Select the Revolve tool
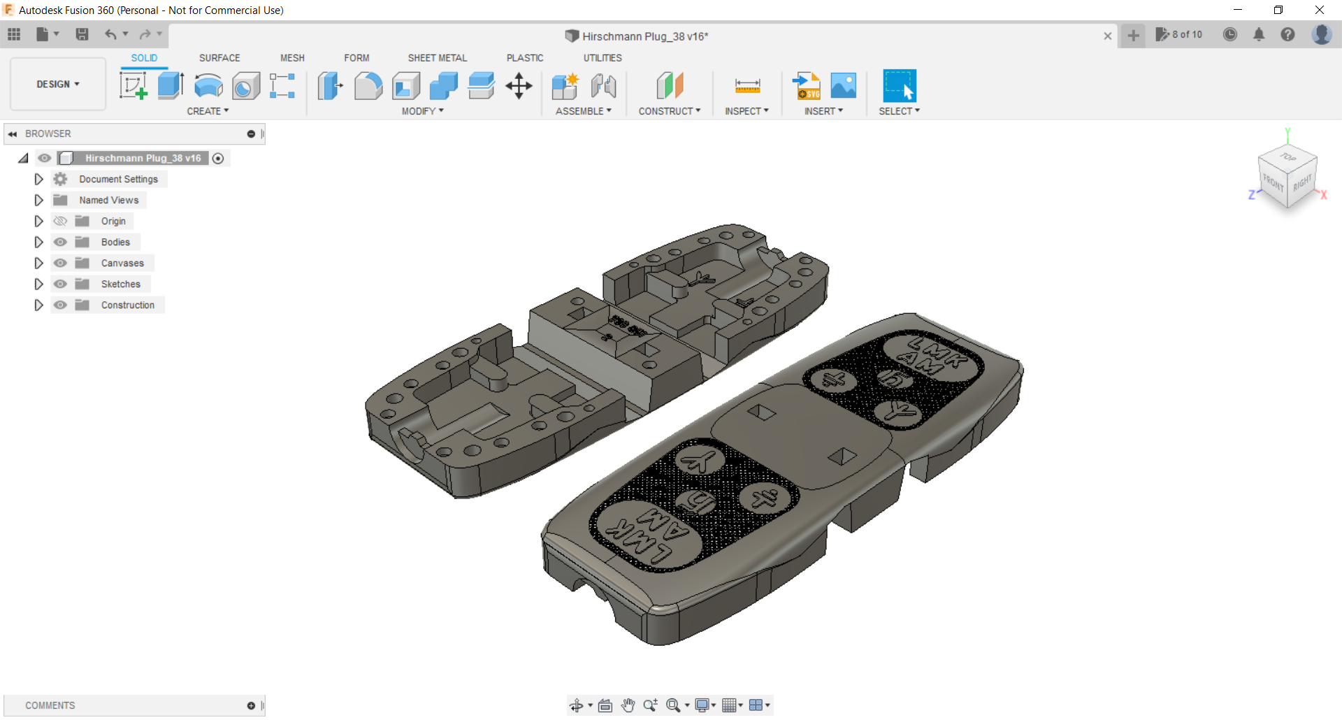Viewport: 1342px width, 720px height. (208, 86)
